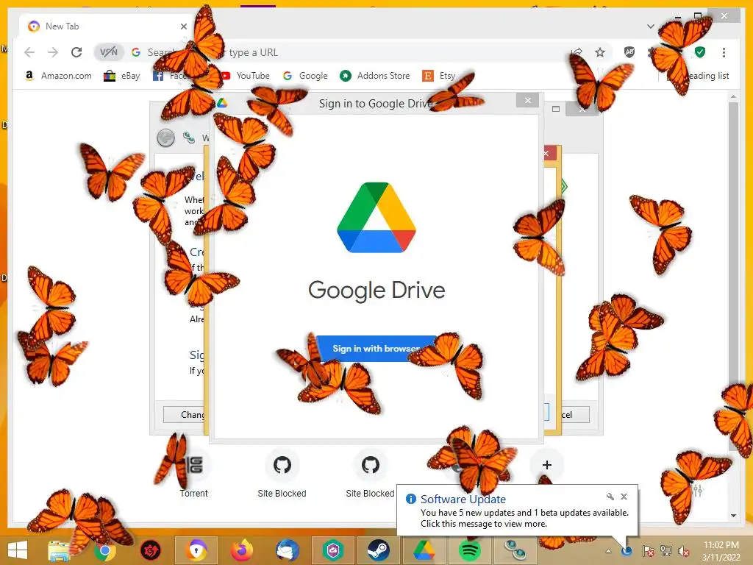Close the Software Update balloon
753x565 pixels.
click(x=624, y=497)
